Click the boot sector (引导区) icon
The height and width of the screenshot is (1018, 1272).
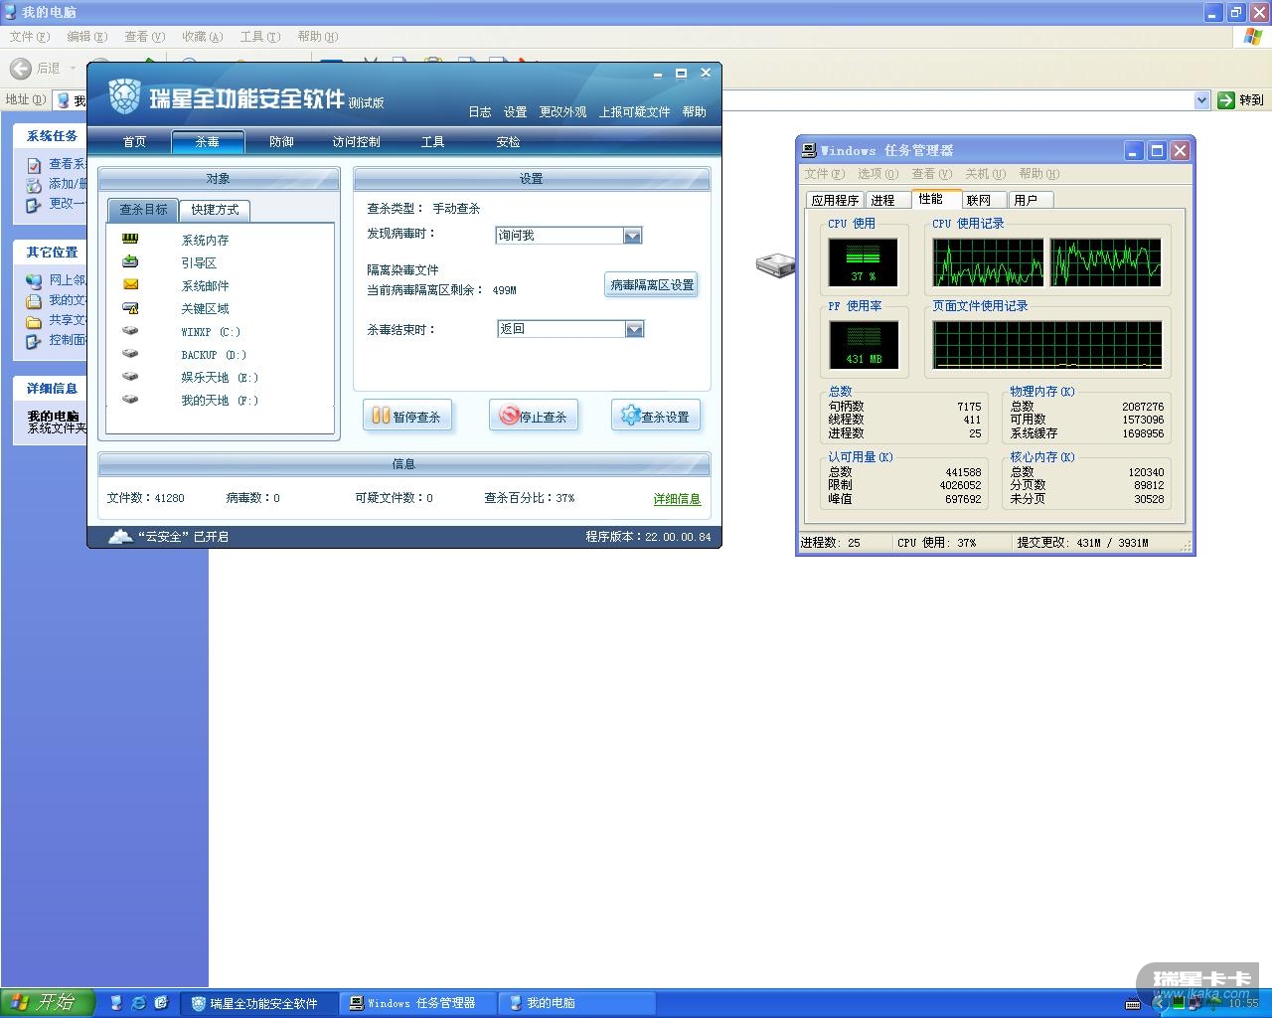[130, 261]
